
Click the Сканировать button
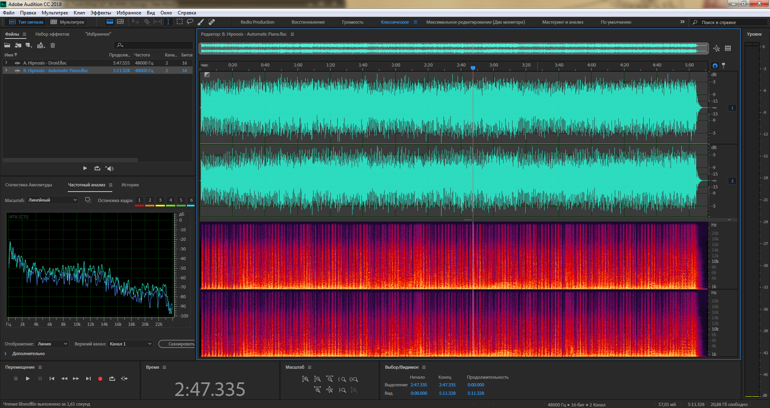point(177,344)
